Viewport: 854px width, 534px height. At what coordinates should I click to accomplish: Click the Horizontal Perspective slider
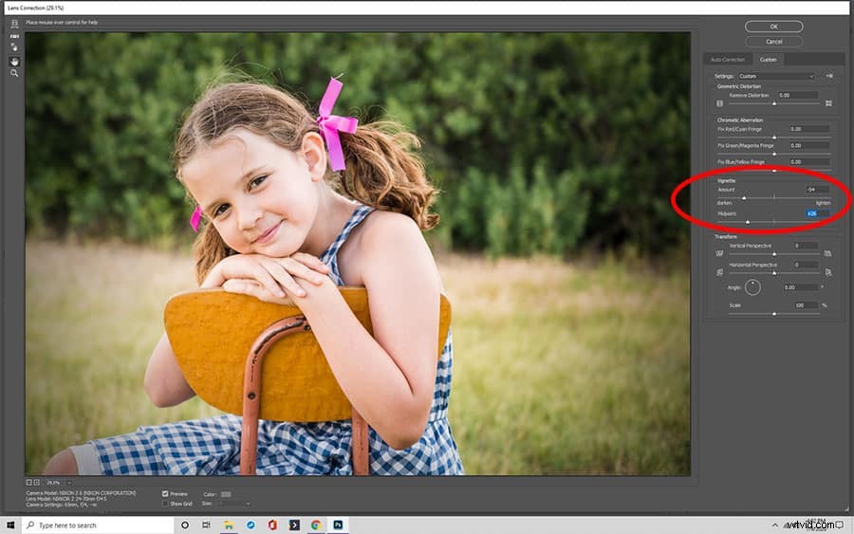(x=774, y=273)
